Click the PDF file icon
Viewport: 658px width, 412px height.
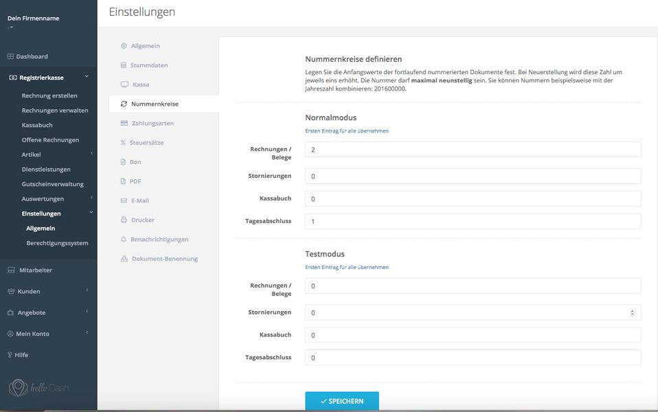[123, 181]
